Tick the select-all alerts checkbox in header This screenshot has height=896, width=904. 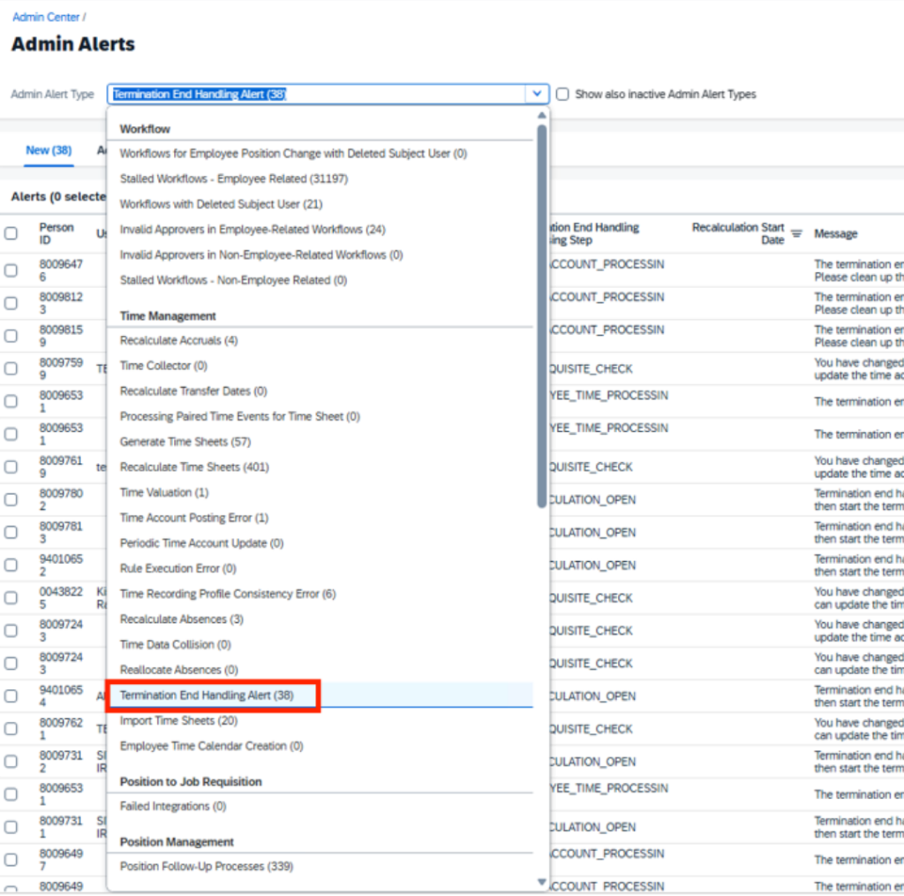[11, 233]
